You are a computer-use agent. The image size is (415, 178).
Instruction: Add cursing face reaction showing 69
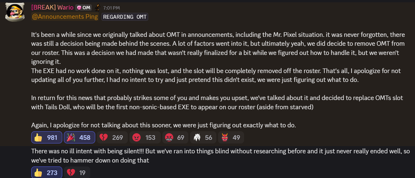[175, 137]
